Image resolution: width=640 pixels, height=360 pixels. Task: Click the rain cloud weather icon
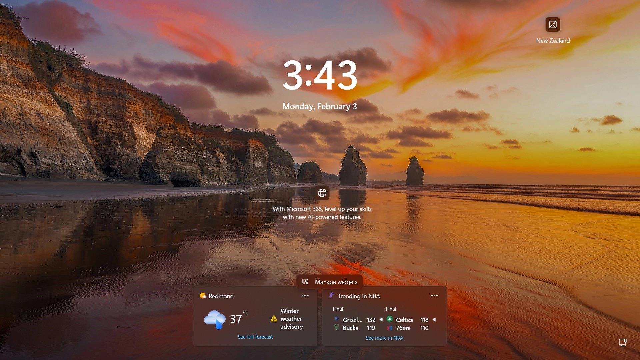pos(215,319)
